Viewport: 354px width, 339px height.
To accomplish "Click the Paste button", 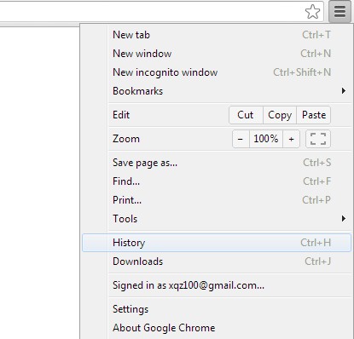I will point(314,115).
